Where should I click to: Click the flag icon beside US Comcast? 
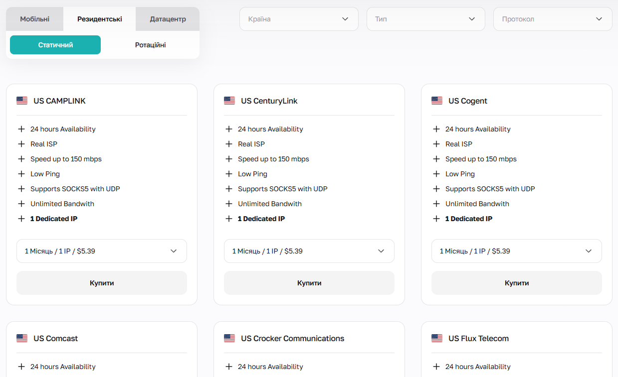coord(22,338)
